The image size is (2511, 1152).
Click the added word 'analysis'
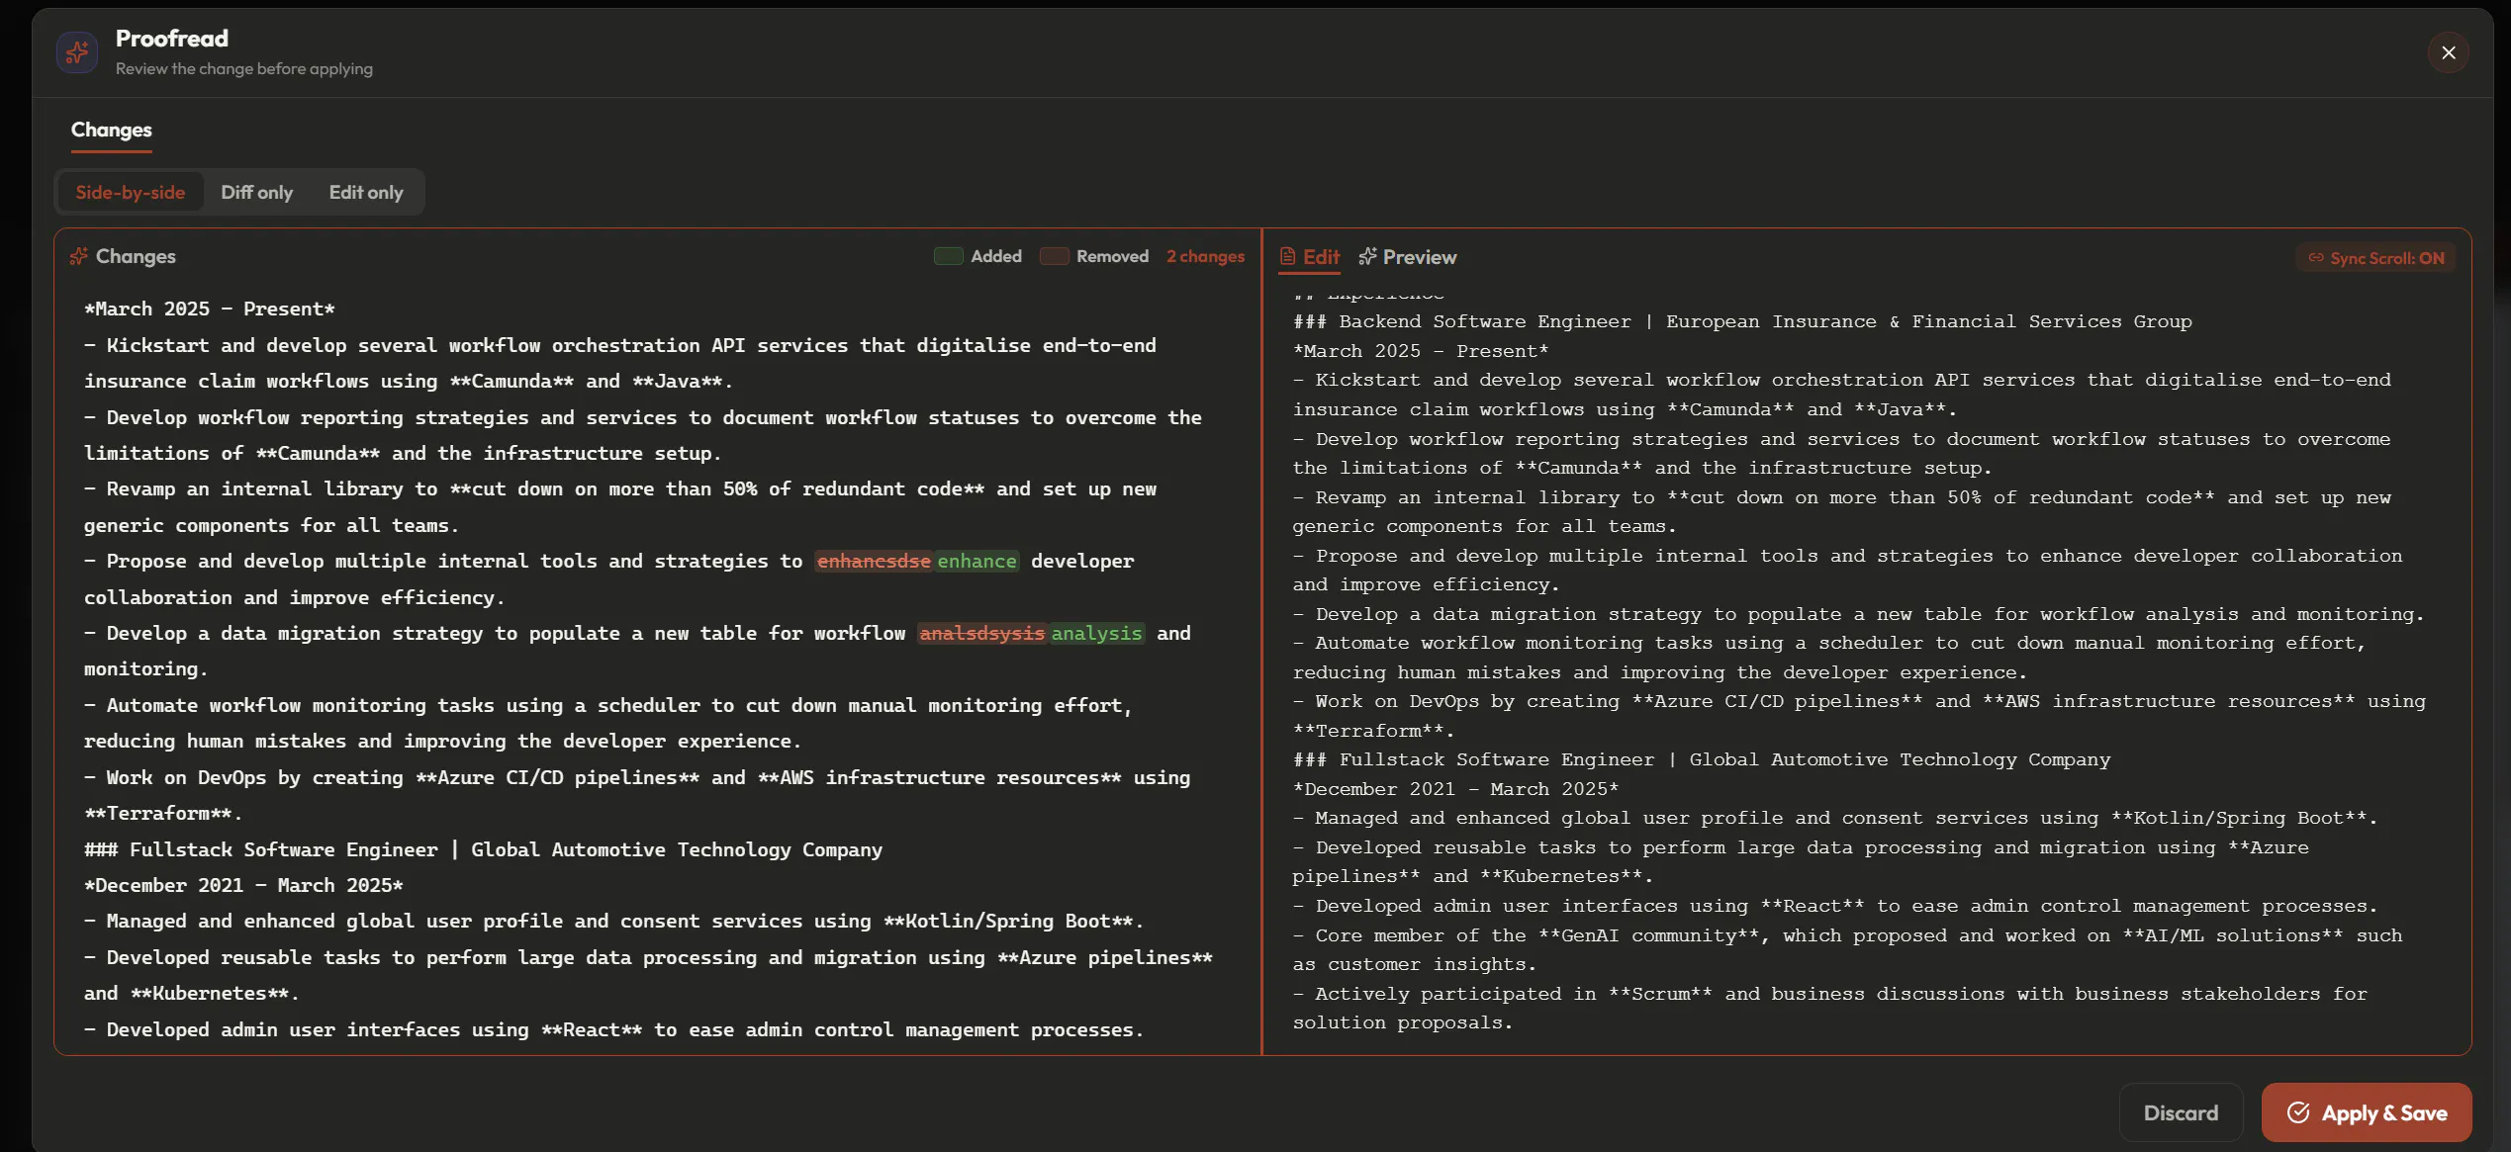[1096, 633]
